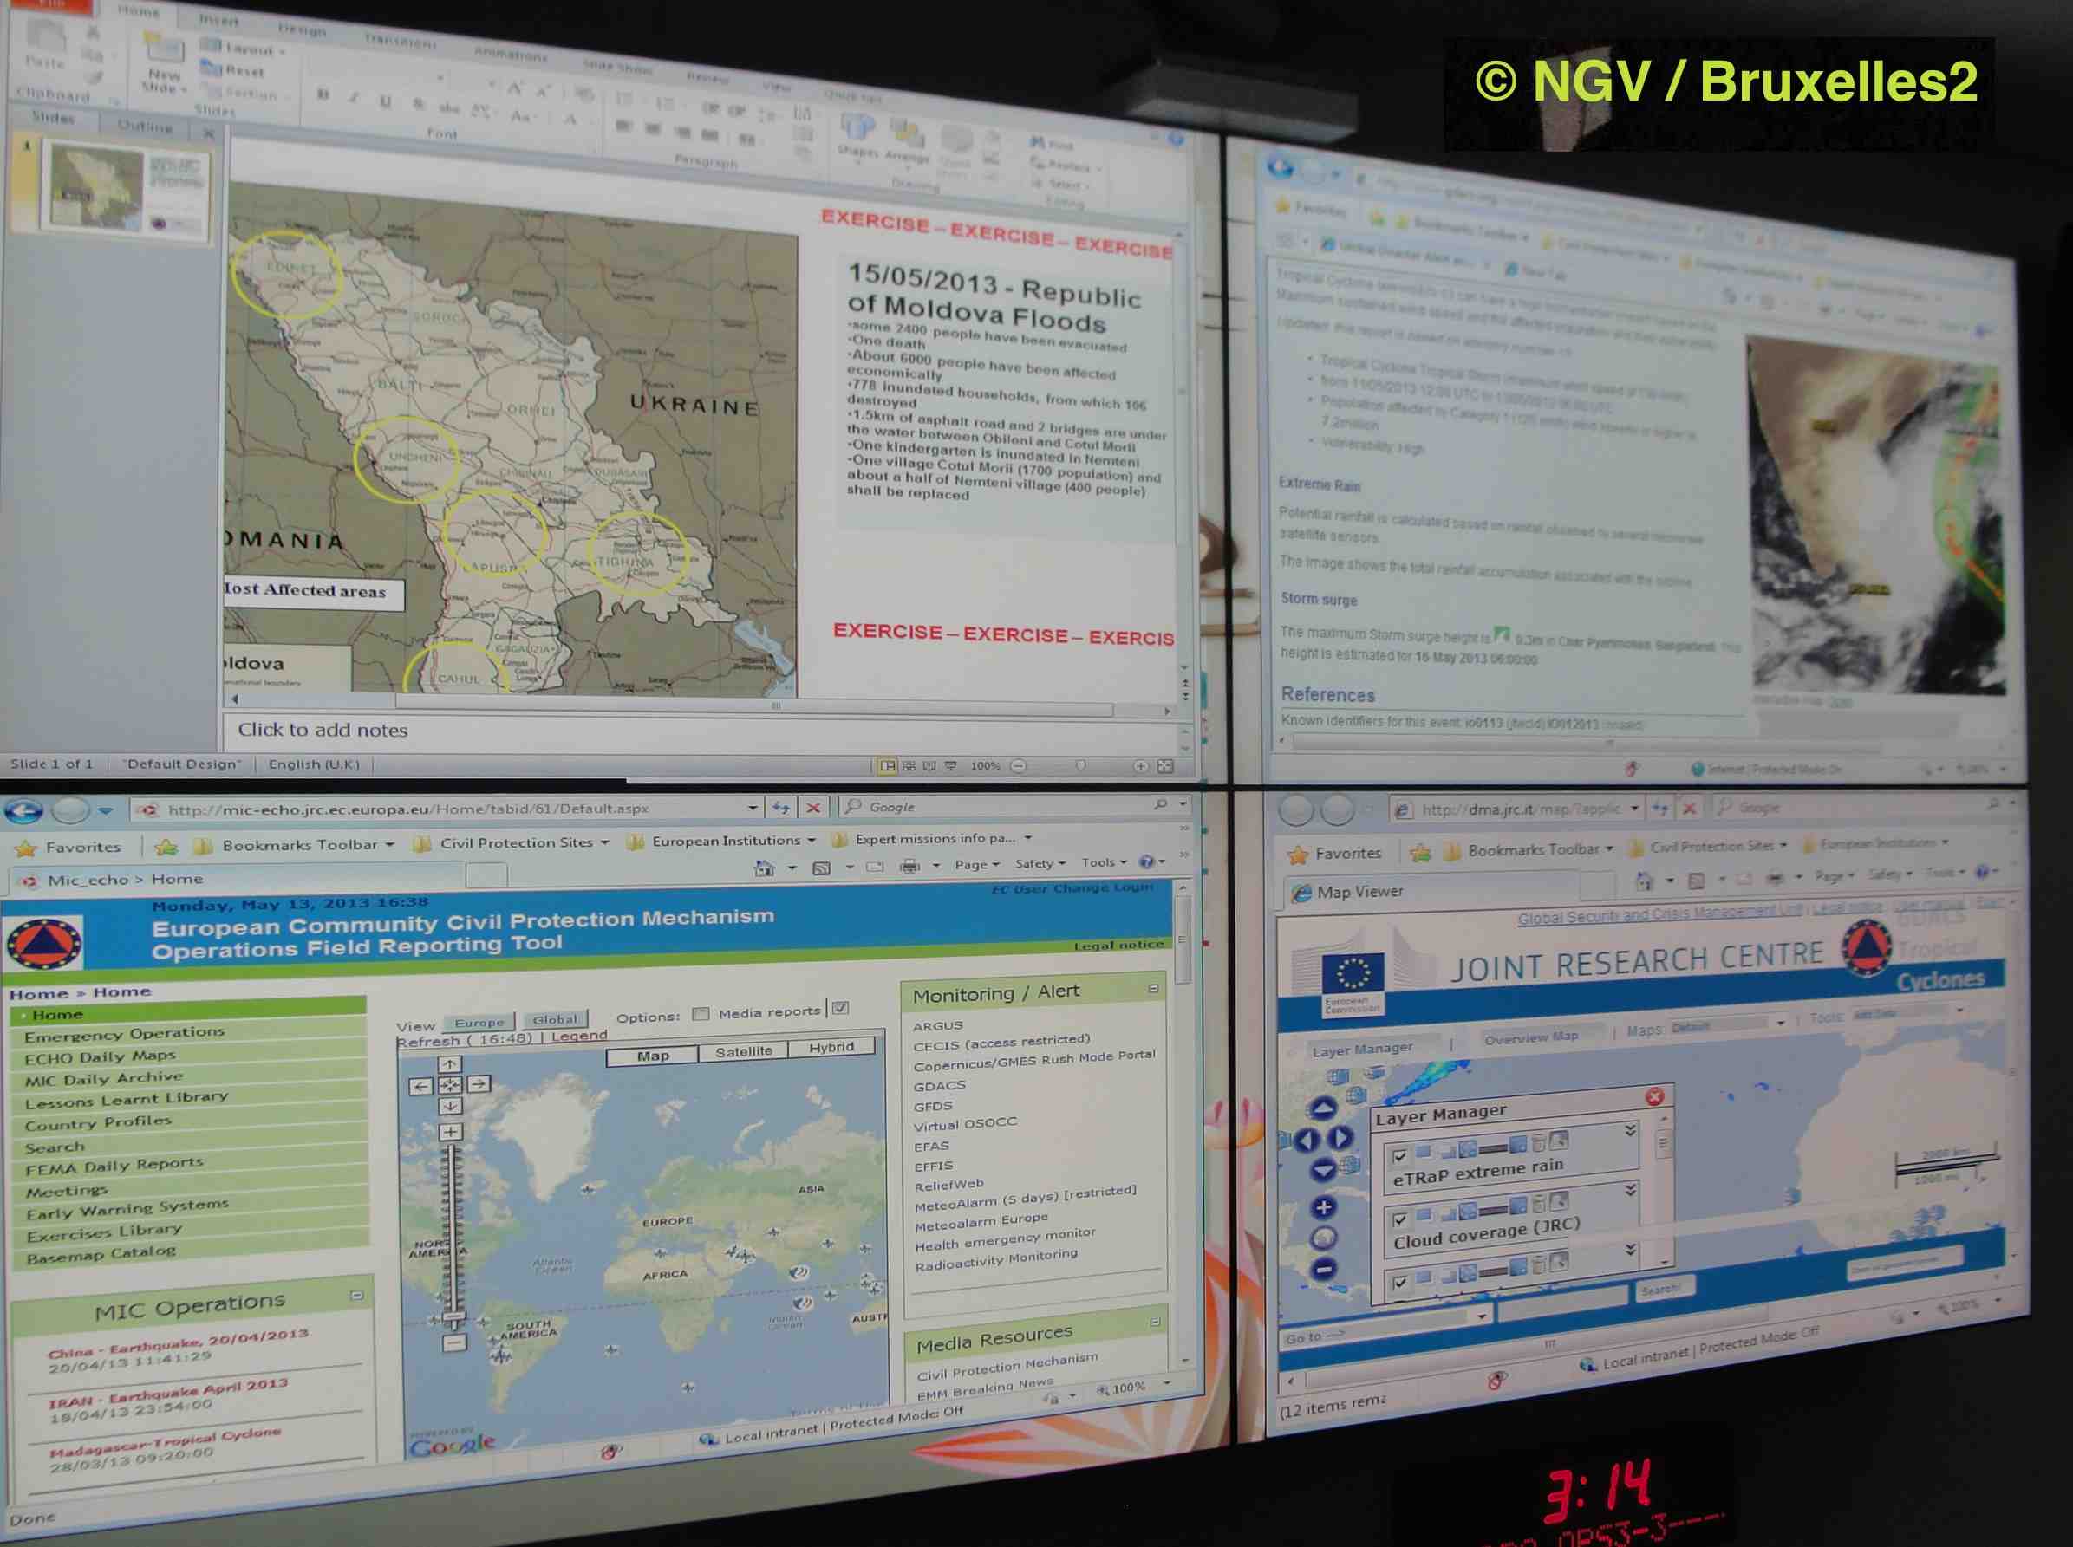This screenshot has height=1547, width=2073.
Task: Select the Hybrid map view
Action: click(x=831, y=1047)
